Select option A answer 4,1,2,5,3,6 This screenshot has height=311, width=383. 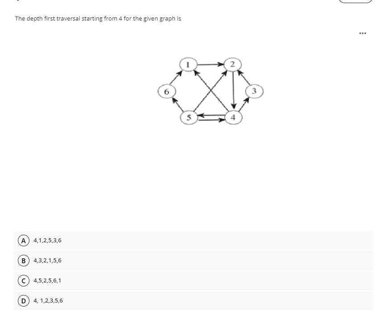[x=47, y=241]
